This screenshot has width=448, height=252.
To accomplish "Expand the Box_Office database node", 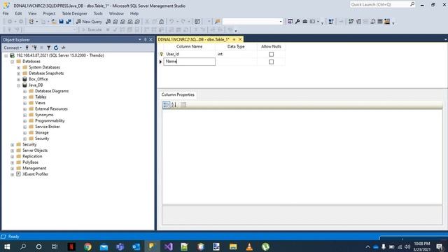I will (19, 79).
